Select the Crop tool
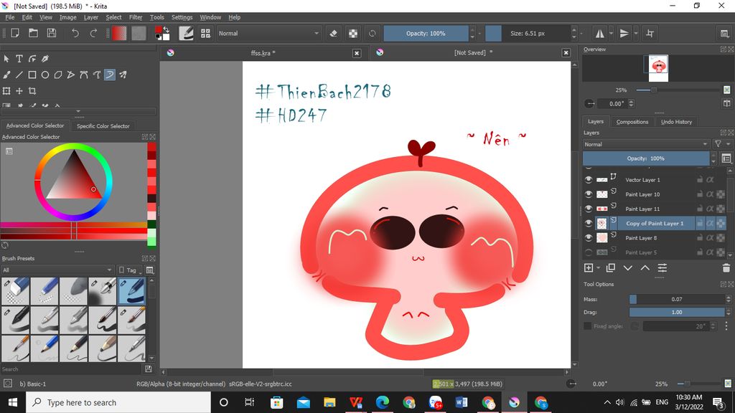 coord(32,91)
